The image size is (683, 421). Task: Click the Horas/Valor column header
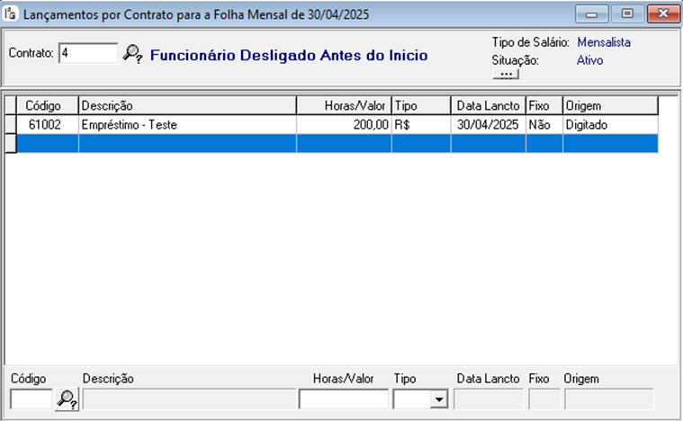click(344, 105)
